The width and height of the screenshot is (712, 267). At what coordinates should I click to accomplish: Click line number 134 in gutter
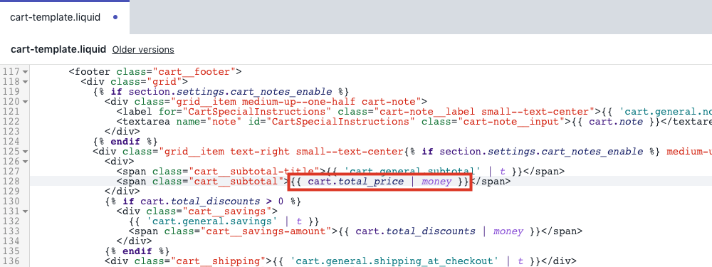[x=11, y=241]
